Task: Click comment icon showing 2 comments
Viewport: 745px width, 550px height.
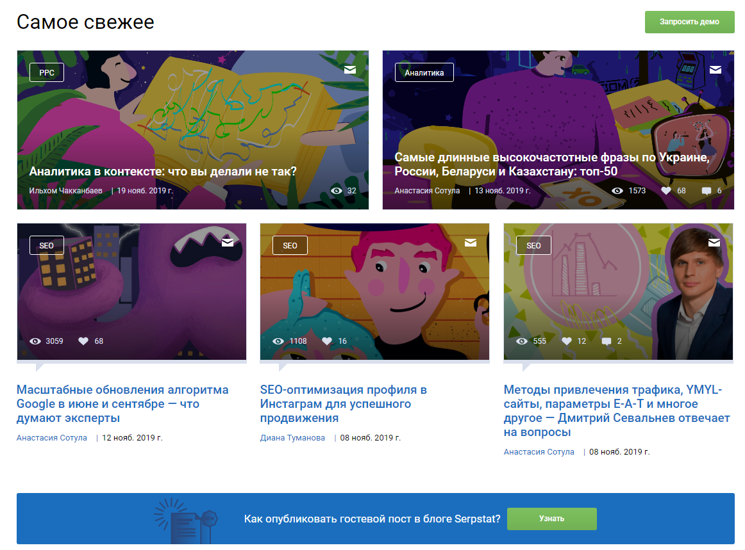Action: pos(607,341)
